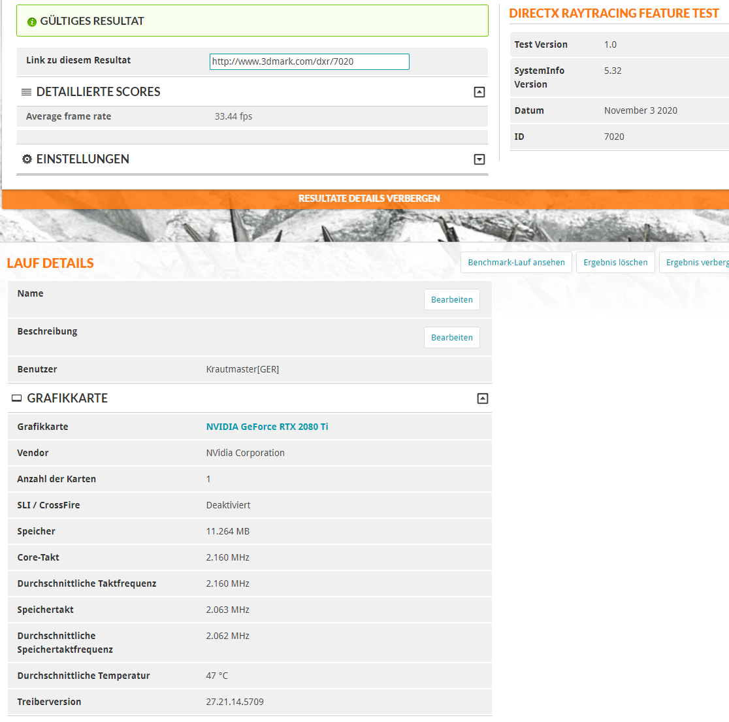Click the Durchschnittliche Taktfrequenz value 2.160 MHz
Screen dimensions: 729x722
coord(227,583)
